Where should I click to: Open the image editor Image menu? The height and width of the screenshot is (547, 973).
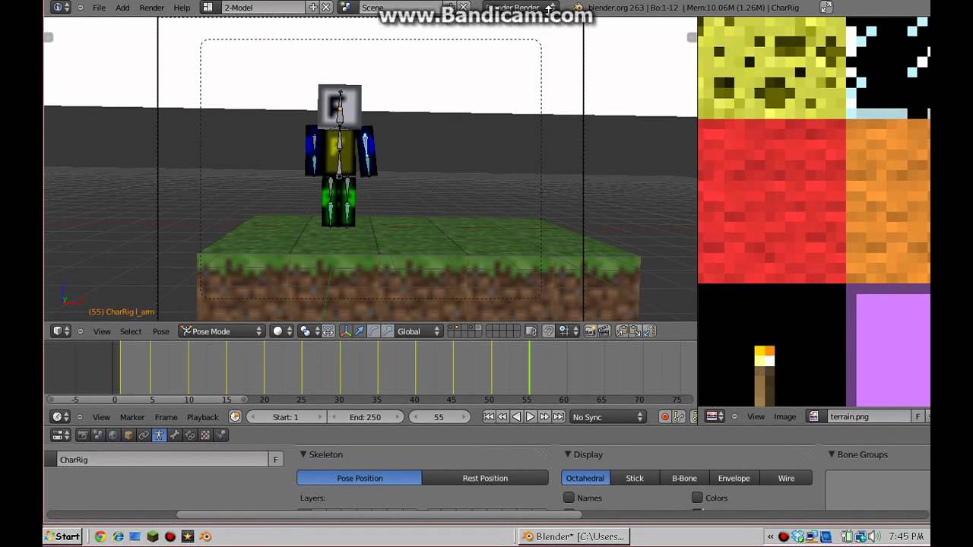click(x=785, y=416)
